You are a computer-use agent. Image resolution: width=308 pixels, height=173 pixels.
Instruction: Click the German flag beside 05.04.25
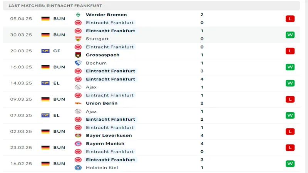(45, 18)
